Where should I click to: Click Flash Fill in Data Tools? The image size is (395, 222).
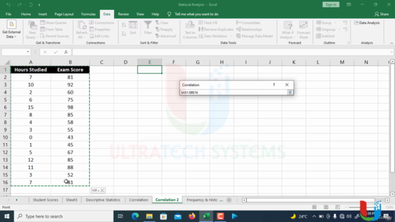(x=208, y=23)
